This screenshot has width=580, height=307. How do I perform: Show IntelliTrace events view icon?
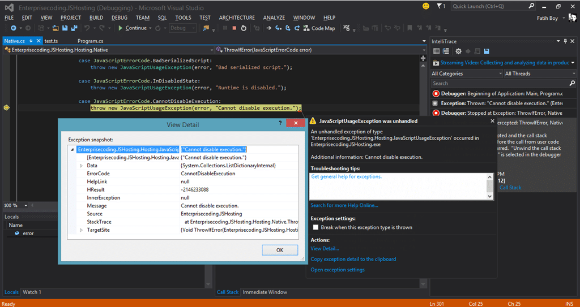[x=437, y=51]
